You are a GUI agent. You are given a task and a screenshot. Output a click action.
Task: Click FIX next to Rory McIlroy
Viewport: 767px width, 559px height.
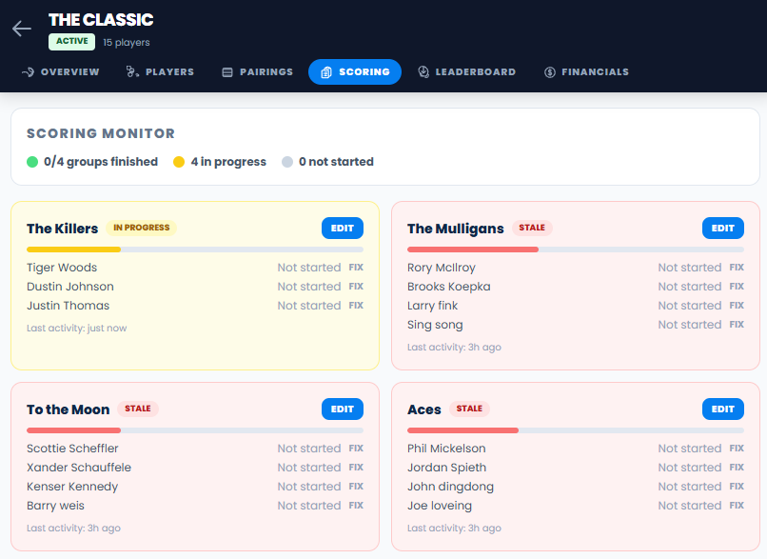click(737, 267)
